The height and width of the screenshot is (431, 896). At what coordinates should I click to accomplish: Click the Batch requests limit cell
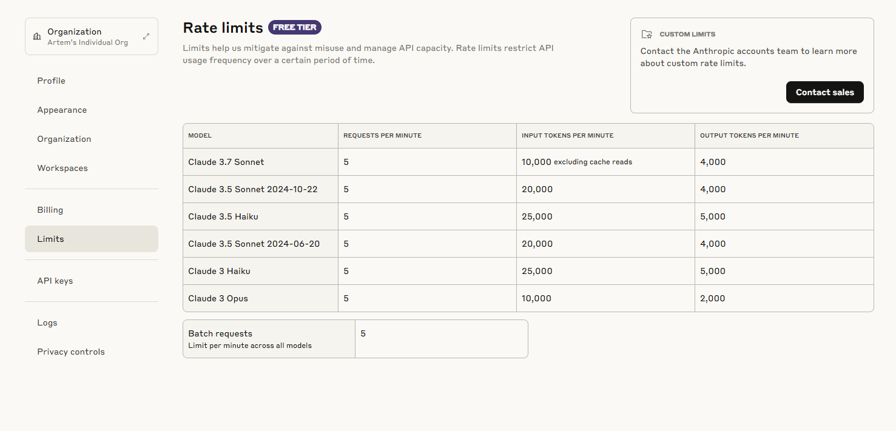click(440, 338)
